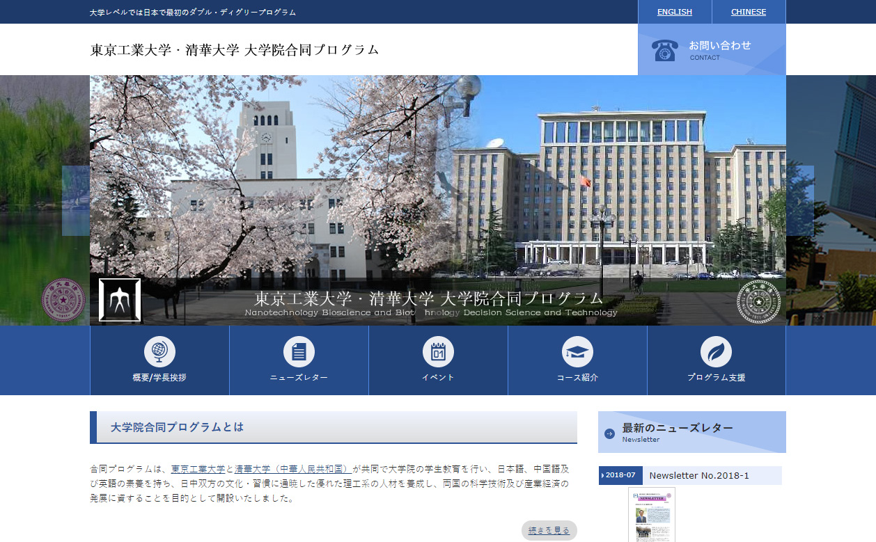Click the purple Tsinghua seal at left edge

click(63, 300)
